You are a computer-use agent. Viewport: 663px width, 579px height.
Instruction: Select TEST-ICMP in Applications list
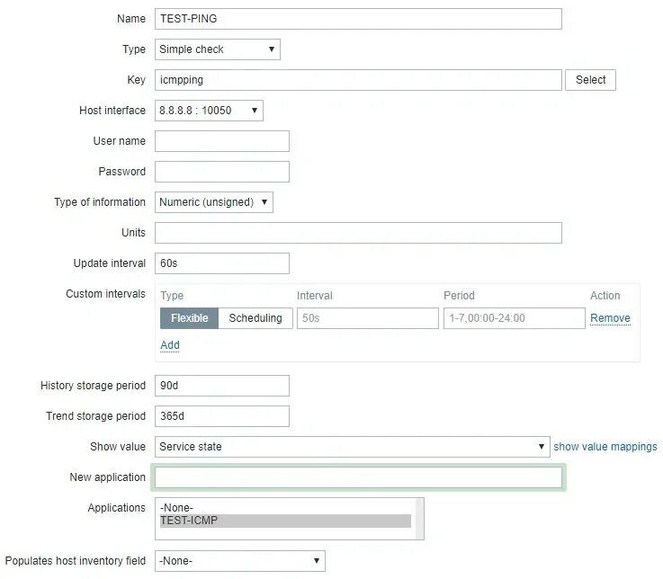point(283,521)
